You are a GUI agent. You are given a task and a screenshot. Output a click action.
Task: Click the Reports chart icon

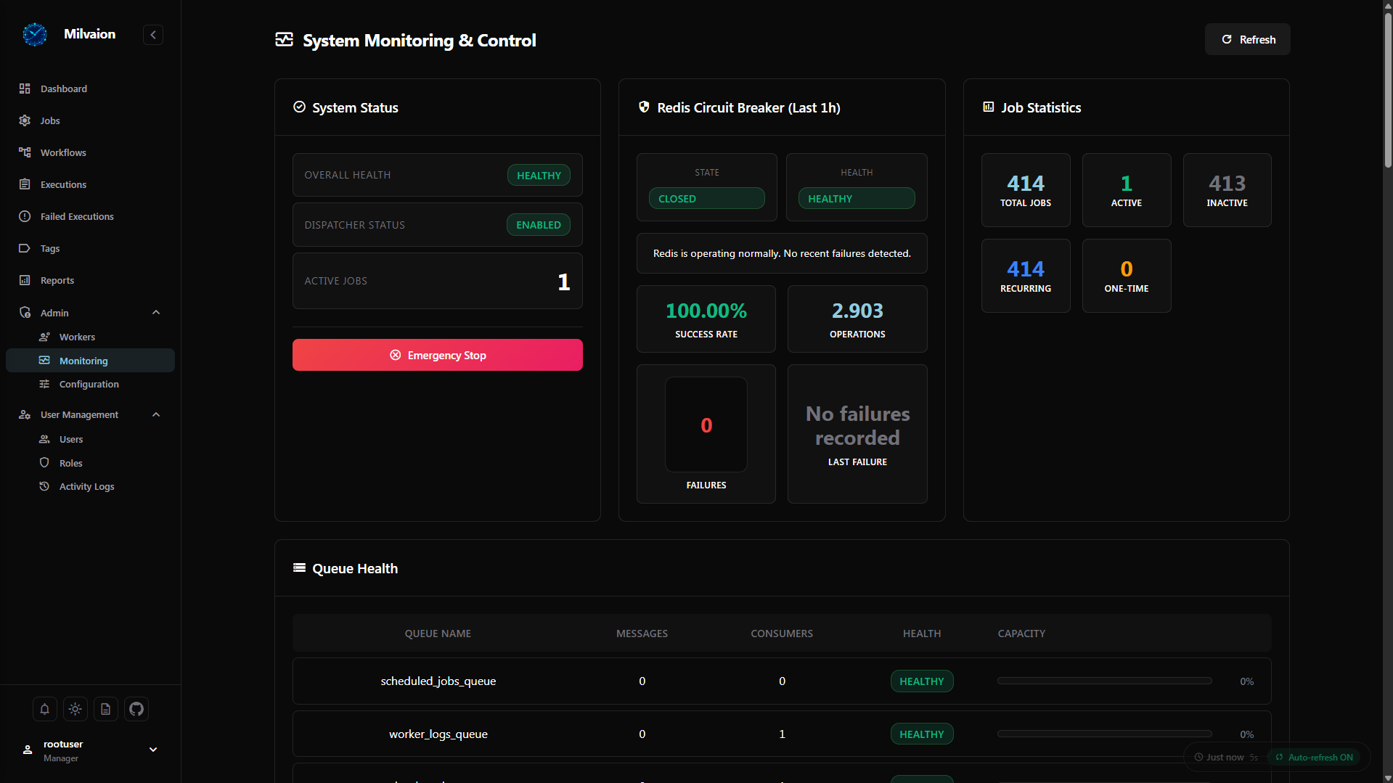coord(25,280)
